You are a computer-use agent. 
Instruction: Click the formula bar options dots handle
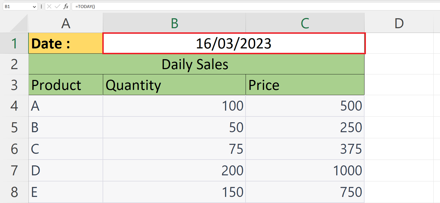tap(41, 6)
